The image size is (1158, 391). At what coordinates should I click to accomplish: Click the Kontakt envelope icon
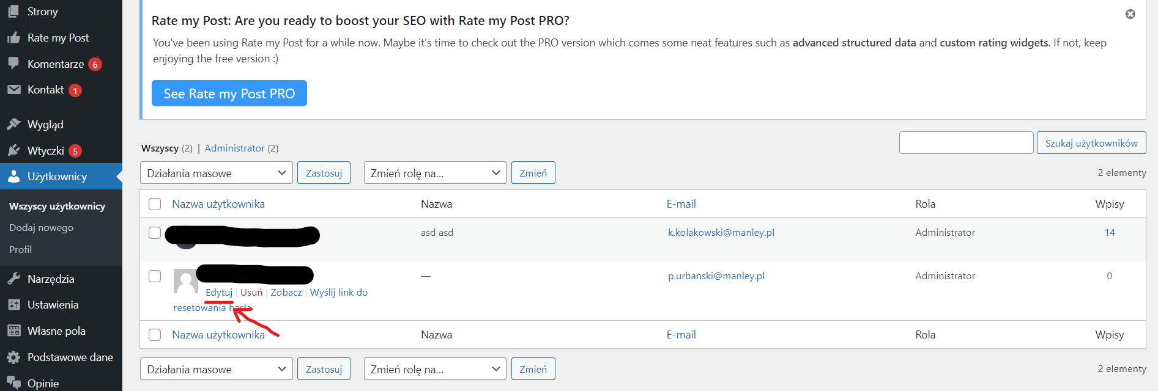click(13, 90)
